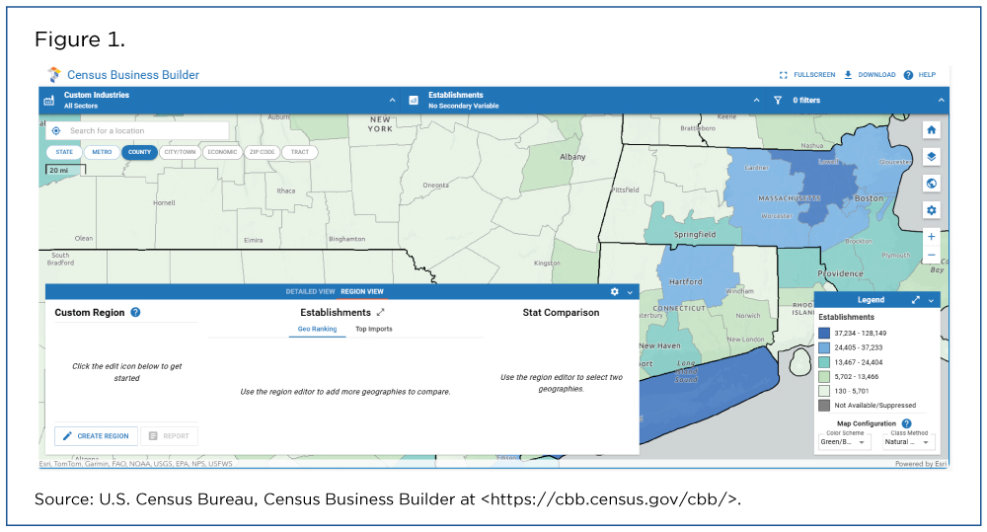Click the Worcester label on map

[777, 216]
